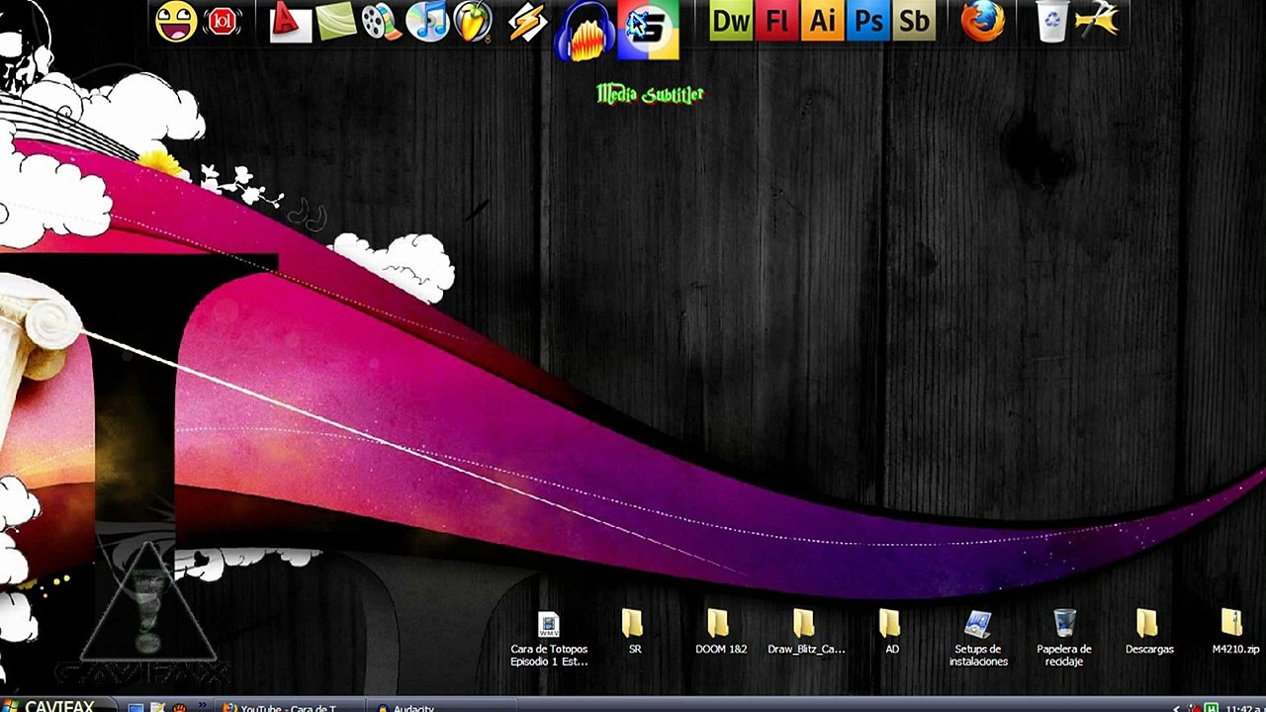
Task: Click the 11:42 taskbar clock
Action: click(x=1243, y=708)
